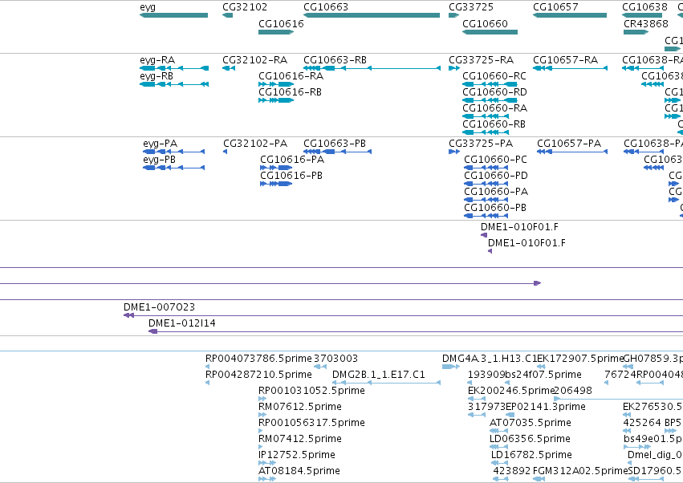
Task: Select the eyg-PB protein feature
Action: (x=174, y=168)
